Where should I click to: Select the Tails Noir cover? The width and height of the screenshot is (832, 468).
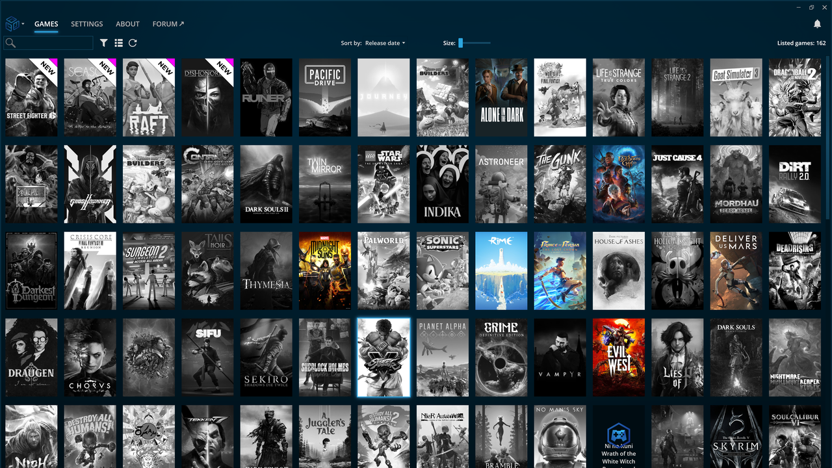(x=207, y=271)
